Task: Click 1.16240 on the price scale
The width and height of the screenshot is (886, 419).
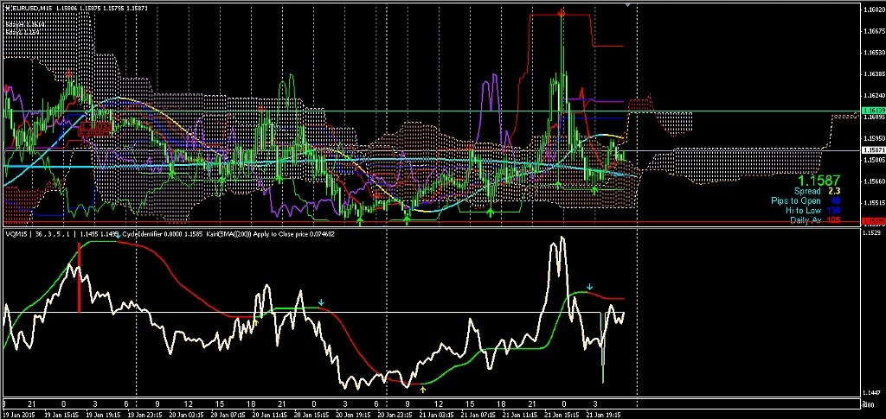Action: point(874,95)
